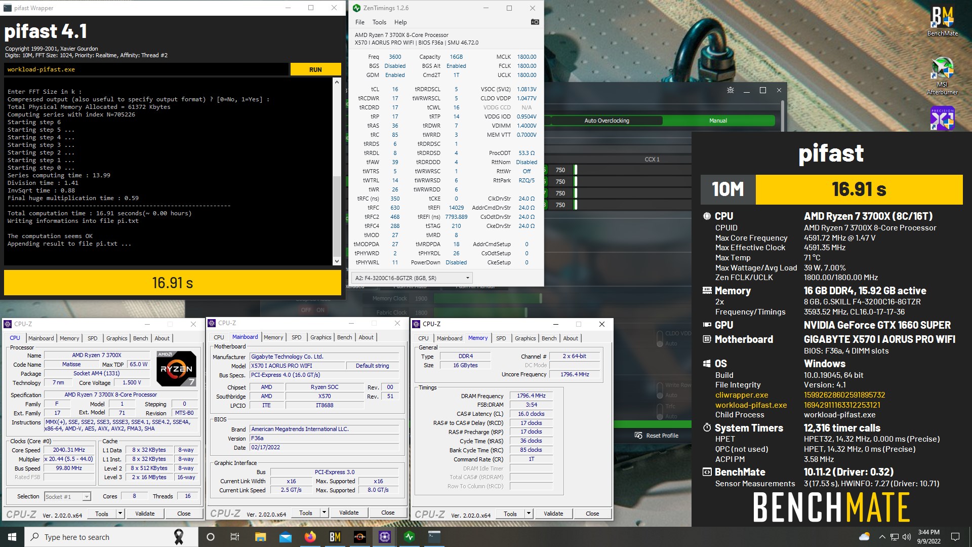Click the bug report icon in Ryzen Master
Image resolution: width=972 pixels, height=547 pixels.
pos(730,90)
